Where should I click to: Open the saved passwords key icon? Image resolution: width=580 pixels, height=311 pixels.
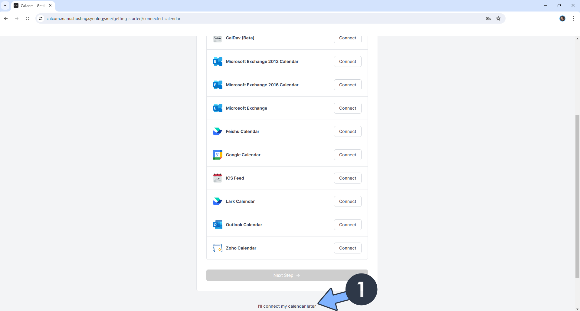tap(488, 18)
